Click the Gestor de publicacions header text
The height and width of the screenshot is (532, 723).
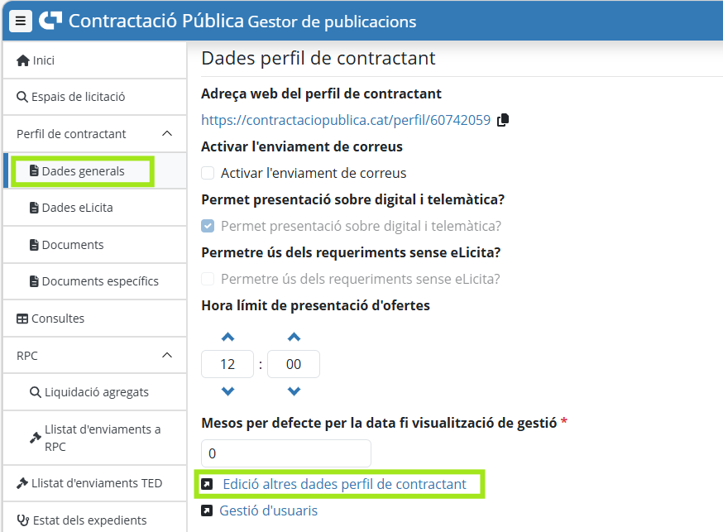pos(332,22)
